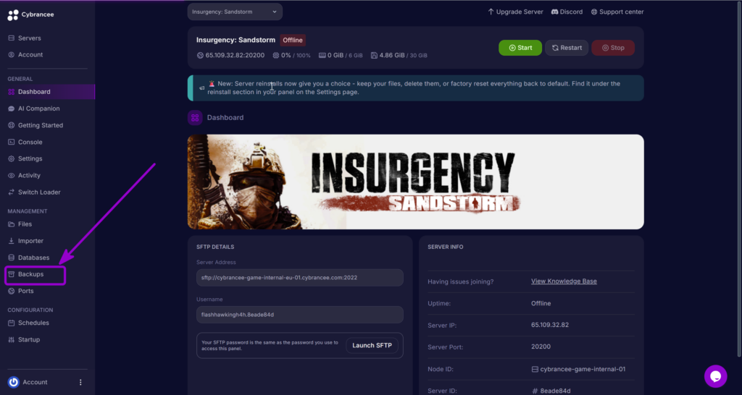Click the CPU usage icon near 0%
This screenshot has width=742, height=395.
[276, 55]
